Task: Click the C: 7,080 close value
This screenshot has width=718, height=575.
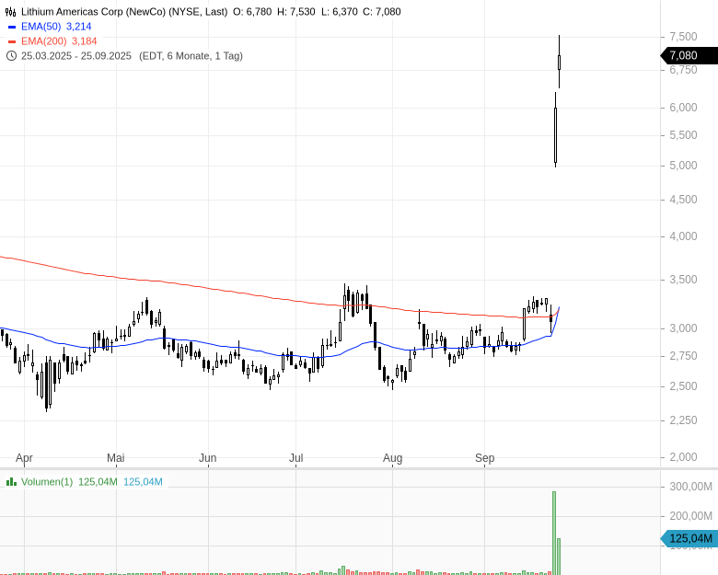Action: [382, 12]
